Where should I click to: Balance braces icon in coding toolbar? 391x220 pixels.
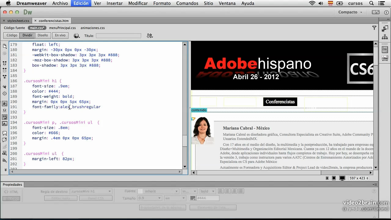point(5,94)
